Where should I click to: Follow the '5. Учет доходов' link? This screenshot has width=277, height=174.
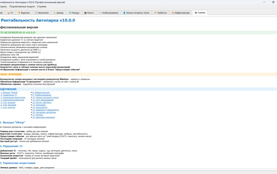pos(8,103)
